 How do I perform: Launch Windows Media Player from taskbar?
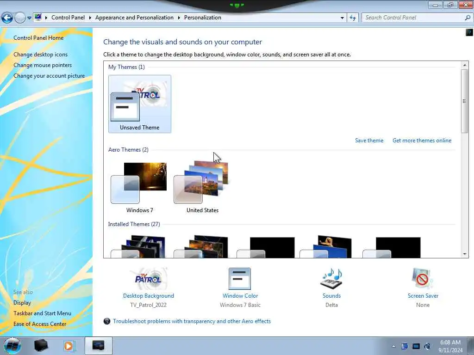point(69,346)
